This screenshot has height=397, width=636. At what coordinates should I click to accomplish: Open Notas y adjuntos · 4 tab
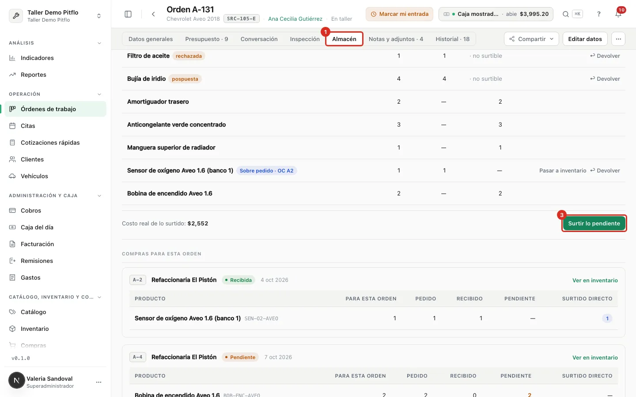[396, 39]
